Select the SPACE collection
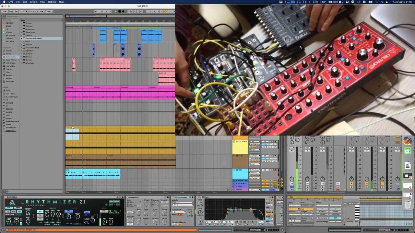 [x=8, y=26]
